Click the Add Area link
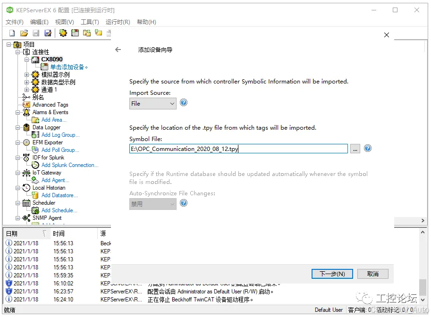Image resolution: width=431 pixels, height=317 pixels. click(54, 120)
